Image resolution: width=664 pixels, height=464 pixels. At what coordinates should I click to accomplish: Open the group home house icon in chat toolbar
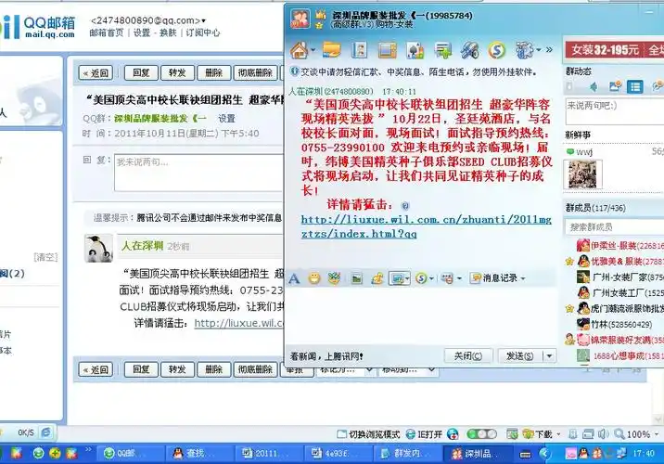click(x=299, y=50)
